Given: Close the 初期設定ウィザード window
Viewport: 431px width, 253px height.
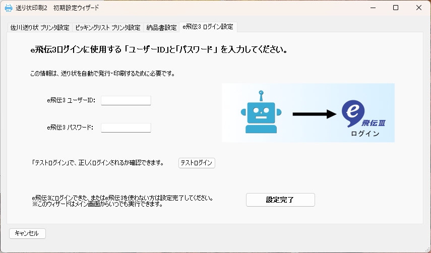Looking at the screenshot, I should (x=418, y=8).
